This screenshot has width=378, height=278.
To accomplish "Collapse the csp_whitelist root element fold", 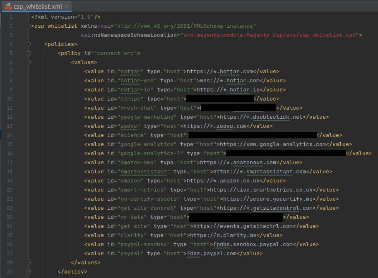I will pyautogui.click(x=29, y=26).
